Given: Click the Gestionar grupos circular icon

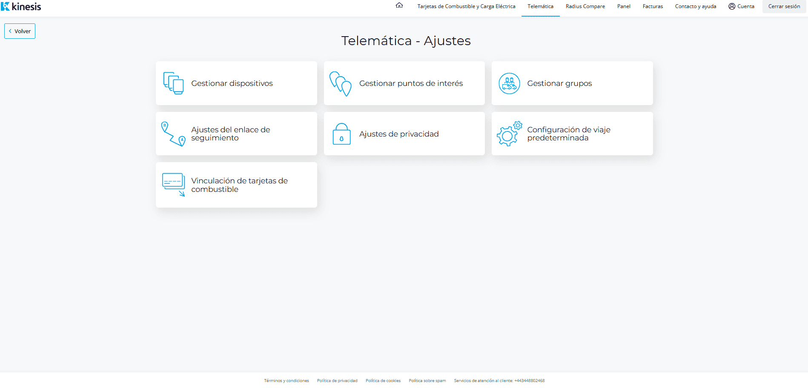Looking at the screenshot, I should tap(509, 83).
